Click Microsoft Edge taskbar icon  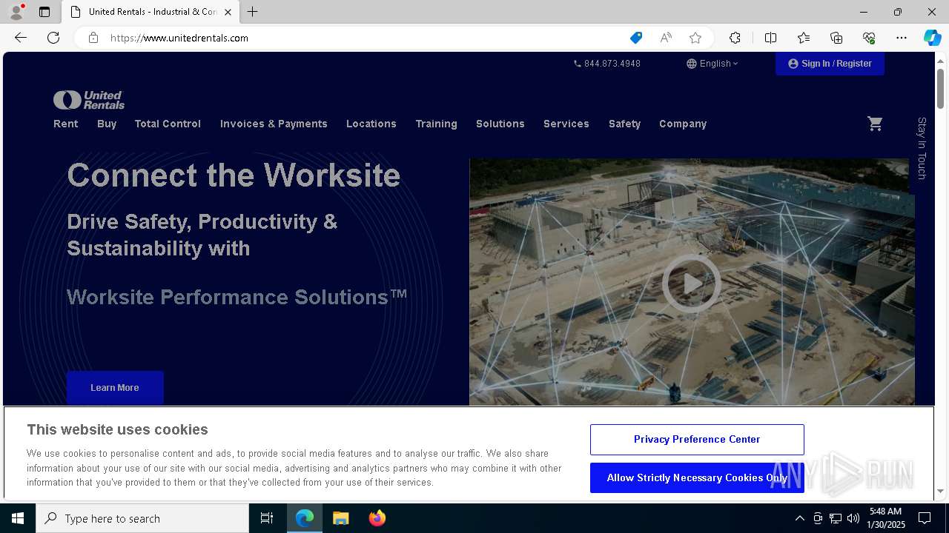tap(305, 518)
